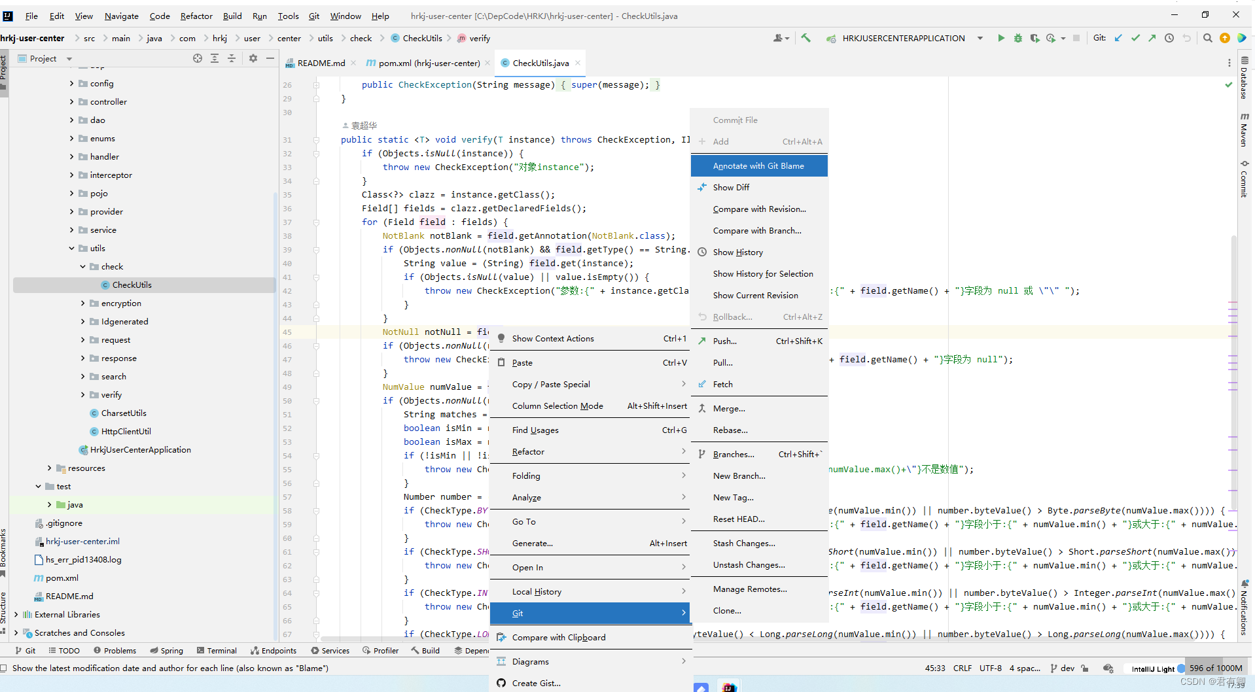
Task: Open the Endpoints tool window
Action: point(273,651)
